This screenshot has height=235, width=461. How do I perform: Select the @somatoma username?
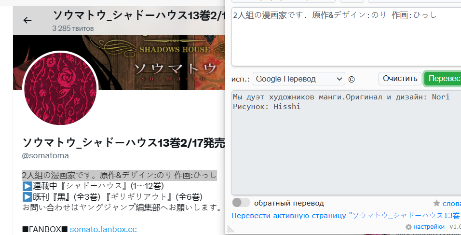(45, 155)
